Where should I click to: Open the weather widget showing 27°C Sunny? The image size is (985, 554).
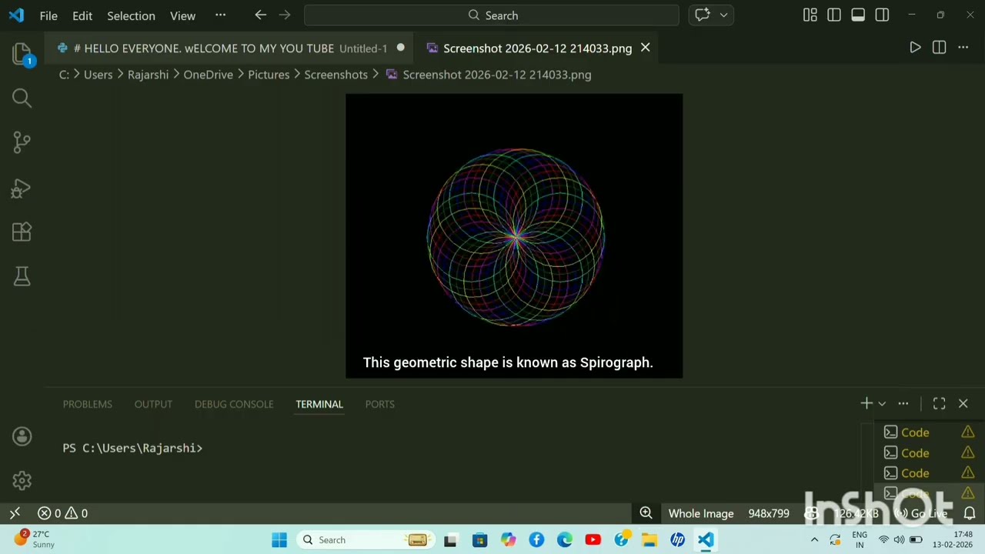(34, 539)
